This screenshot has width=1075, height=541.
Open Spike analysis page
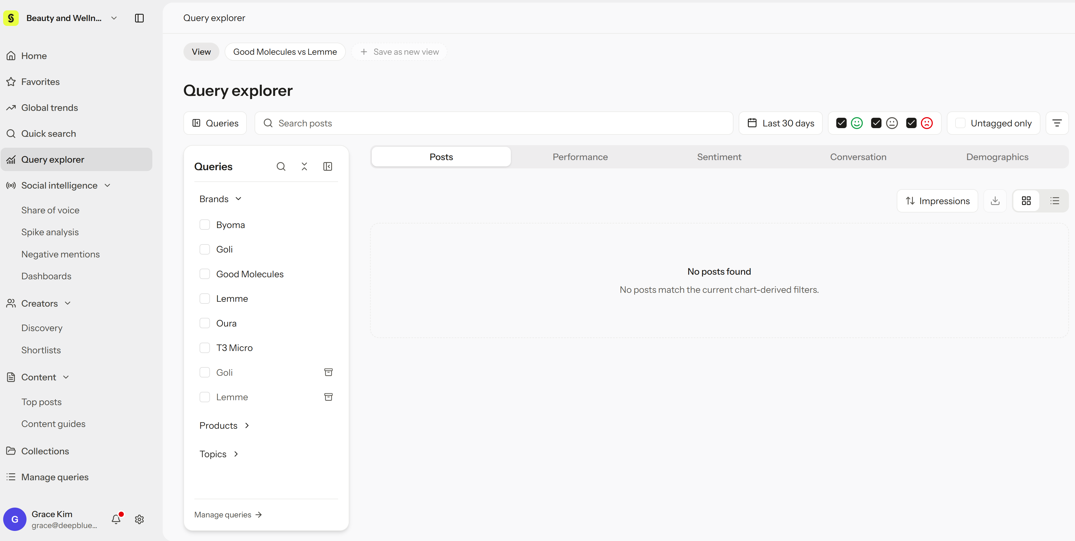50,232
